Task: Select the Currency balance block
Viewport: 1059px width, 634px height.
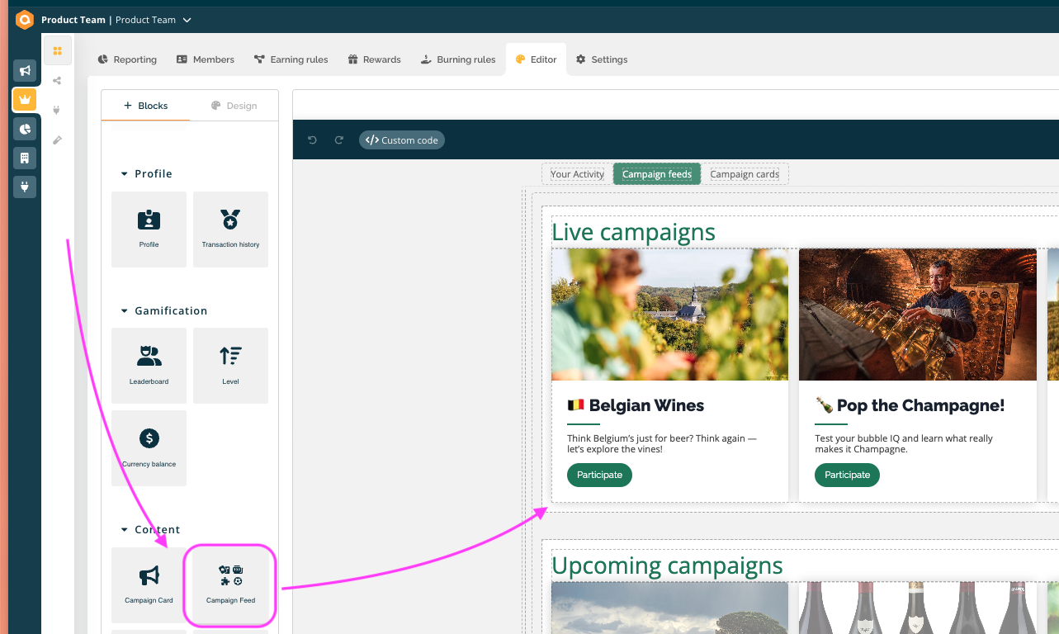Action: click(x=149, y=447)
